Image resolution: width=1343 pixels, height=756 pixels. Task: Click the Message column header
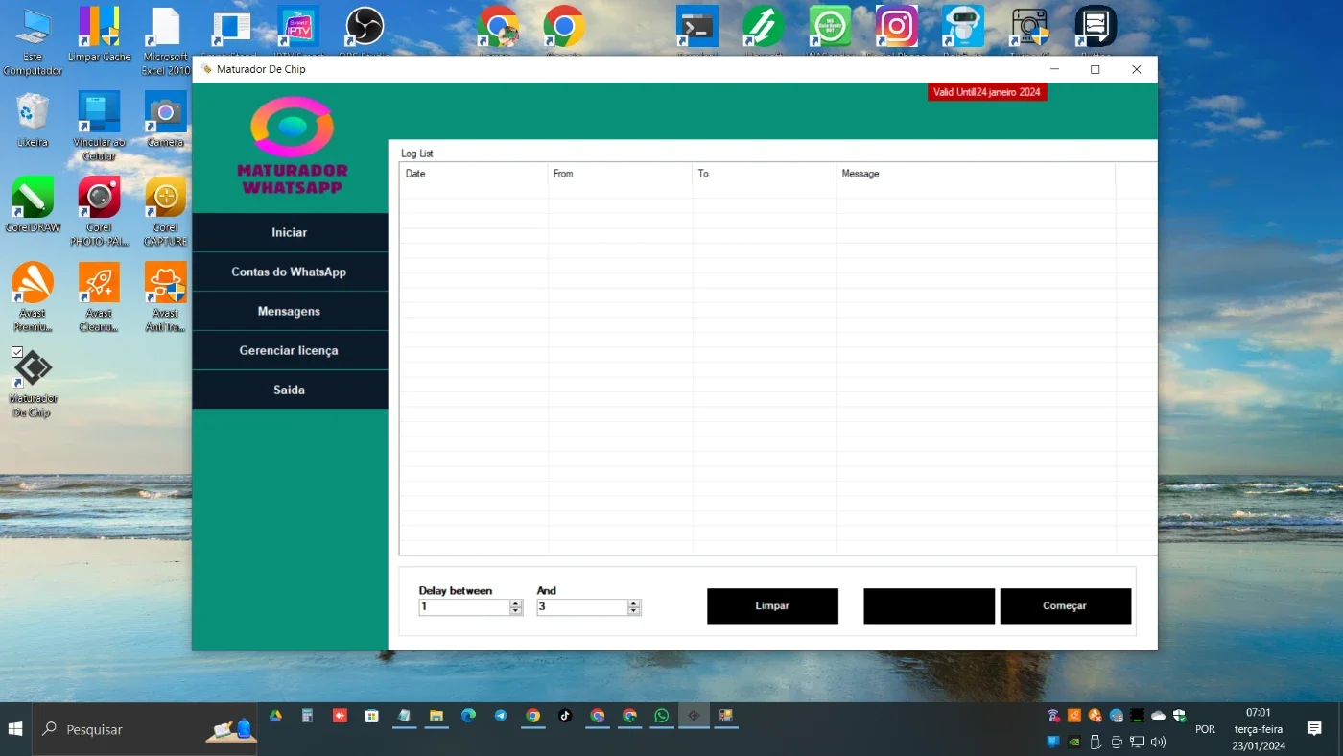pos(976,174)
